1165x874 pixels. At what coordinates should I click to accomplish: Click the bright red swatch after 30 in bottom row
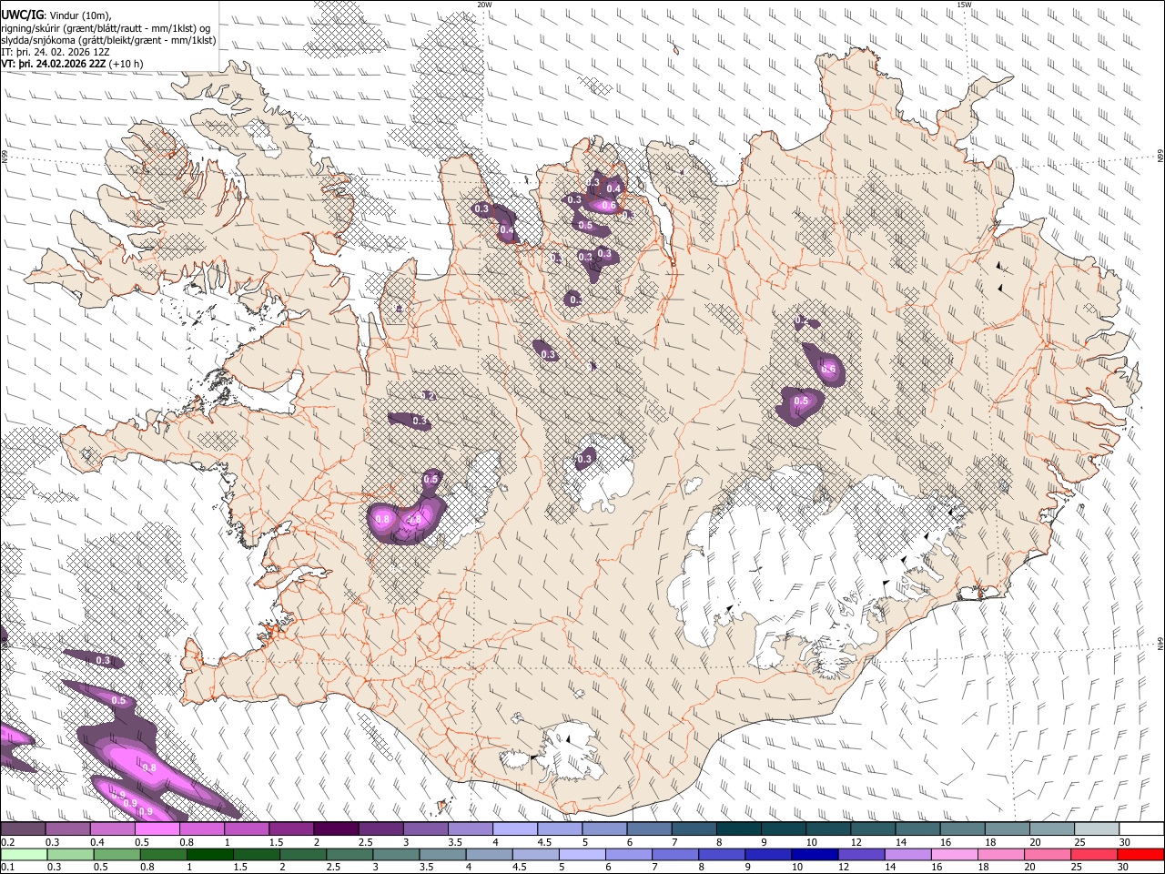pos(1140,854)
